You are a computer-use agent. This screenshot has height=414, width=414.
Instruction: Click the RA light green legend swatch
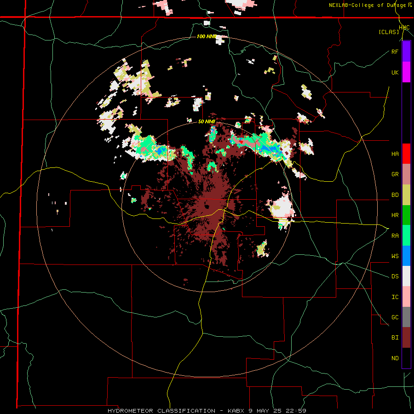406,236
